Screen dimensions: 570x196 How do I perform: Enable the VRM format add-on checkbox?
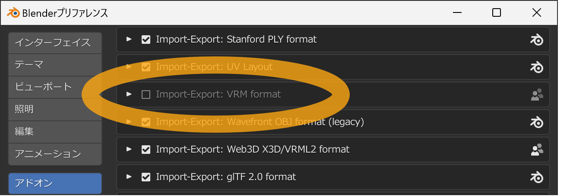coord(146,95)
